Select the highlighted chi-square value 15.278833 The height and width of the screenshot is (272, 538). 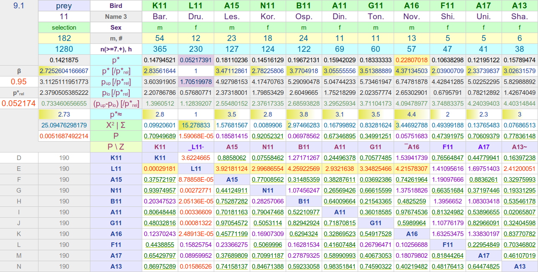(196, 125)
